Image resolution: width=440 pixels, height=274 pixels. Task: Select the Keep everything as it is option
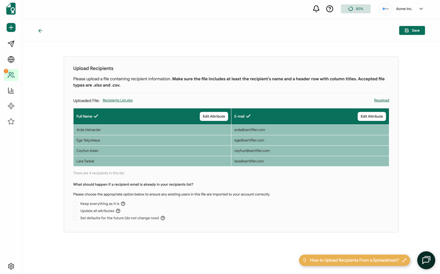click(76, 203)
